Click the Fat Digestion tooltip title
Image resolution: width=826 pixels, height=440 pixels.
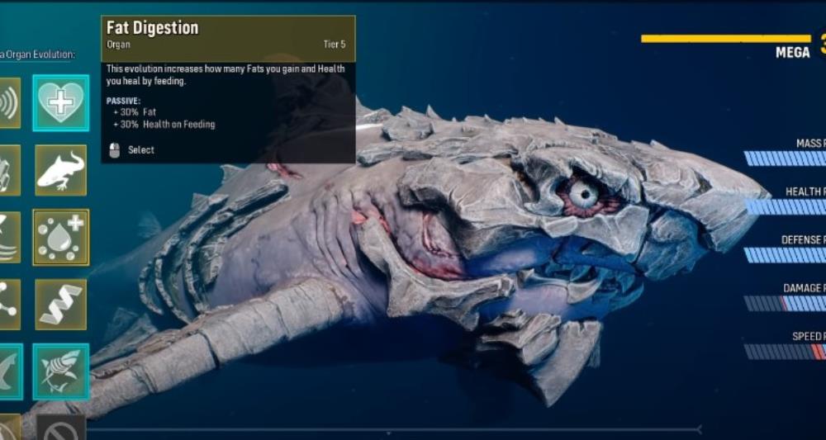click(152, 28)
